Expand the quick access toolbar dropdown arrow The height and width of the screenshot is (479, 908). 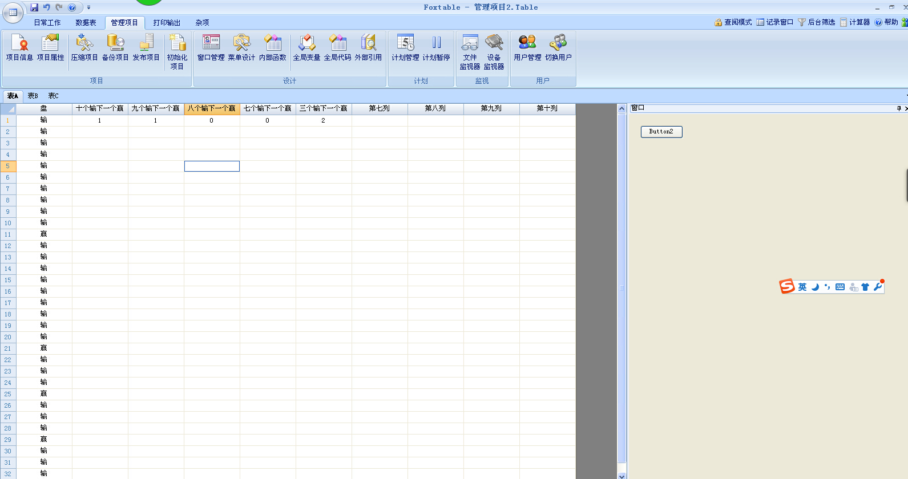[88, 7]
